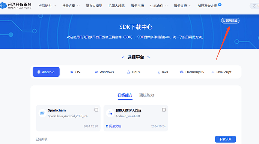
Task: Open the 阅读文档 link
Action: [x=115, y=126]
